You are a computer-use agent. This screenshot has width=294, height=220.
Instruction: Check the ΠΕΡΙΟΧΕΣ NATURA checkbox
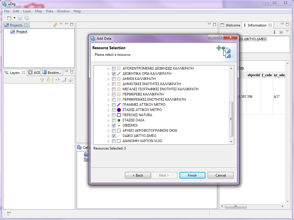point(114,115)
